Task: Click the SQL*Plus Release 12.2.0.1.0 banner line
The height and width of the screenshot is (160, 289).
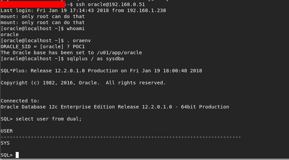Action: [x=101, y=71]
